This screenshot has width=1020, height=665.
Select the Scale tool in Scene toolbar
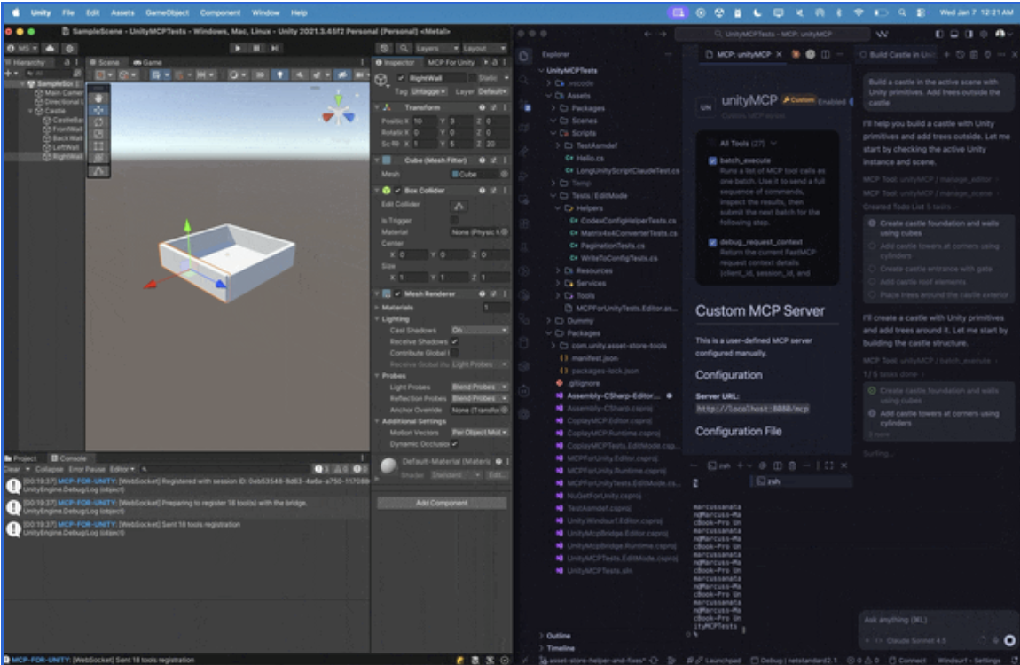pos(98,134)
